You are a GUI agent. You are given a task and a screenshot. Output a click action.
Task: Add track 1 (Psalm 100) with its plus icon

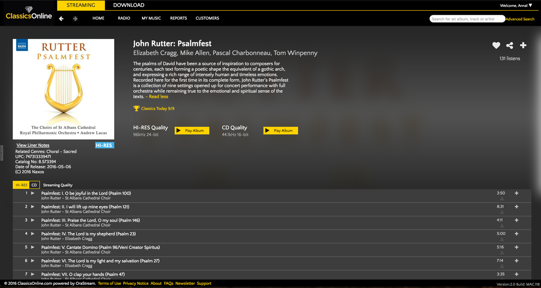coord(517,193)
